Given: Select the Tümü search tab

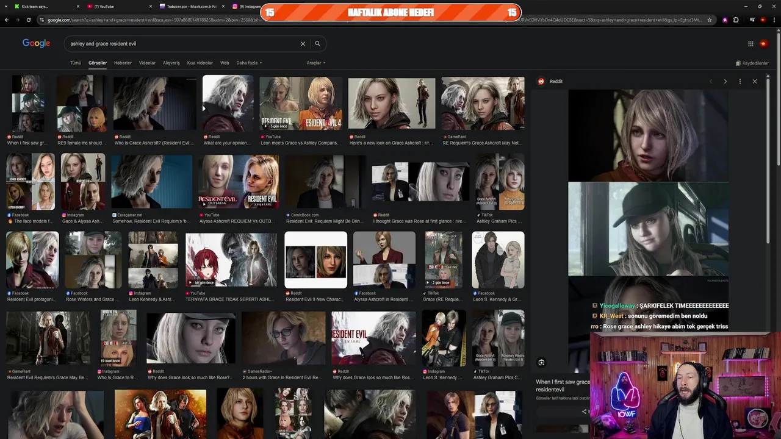Looking at the screenshot, I should click(x=76, y=63).
